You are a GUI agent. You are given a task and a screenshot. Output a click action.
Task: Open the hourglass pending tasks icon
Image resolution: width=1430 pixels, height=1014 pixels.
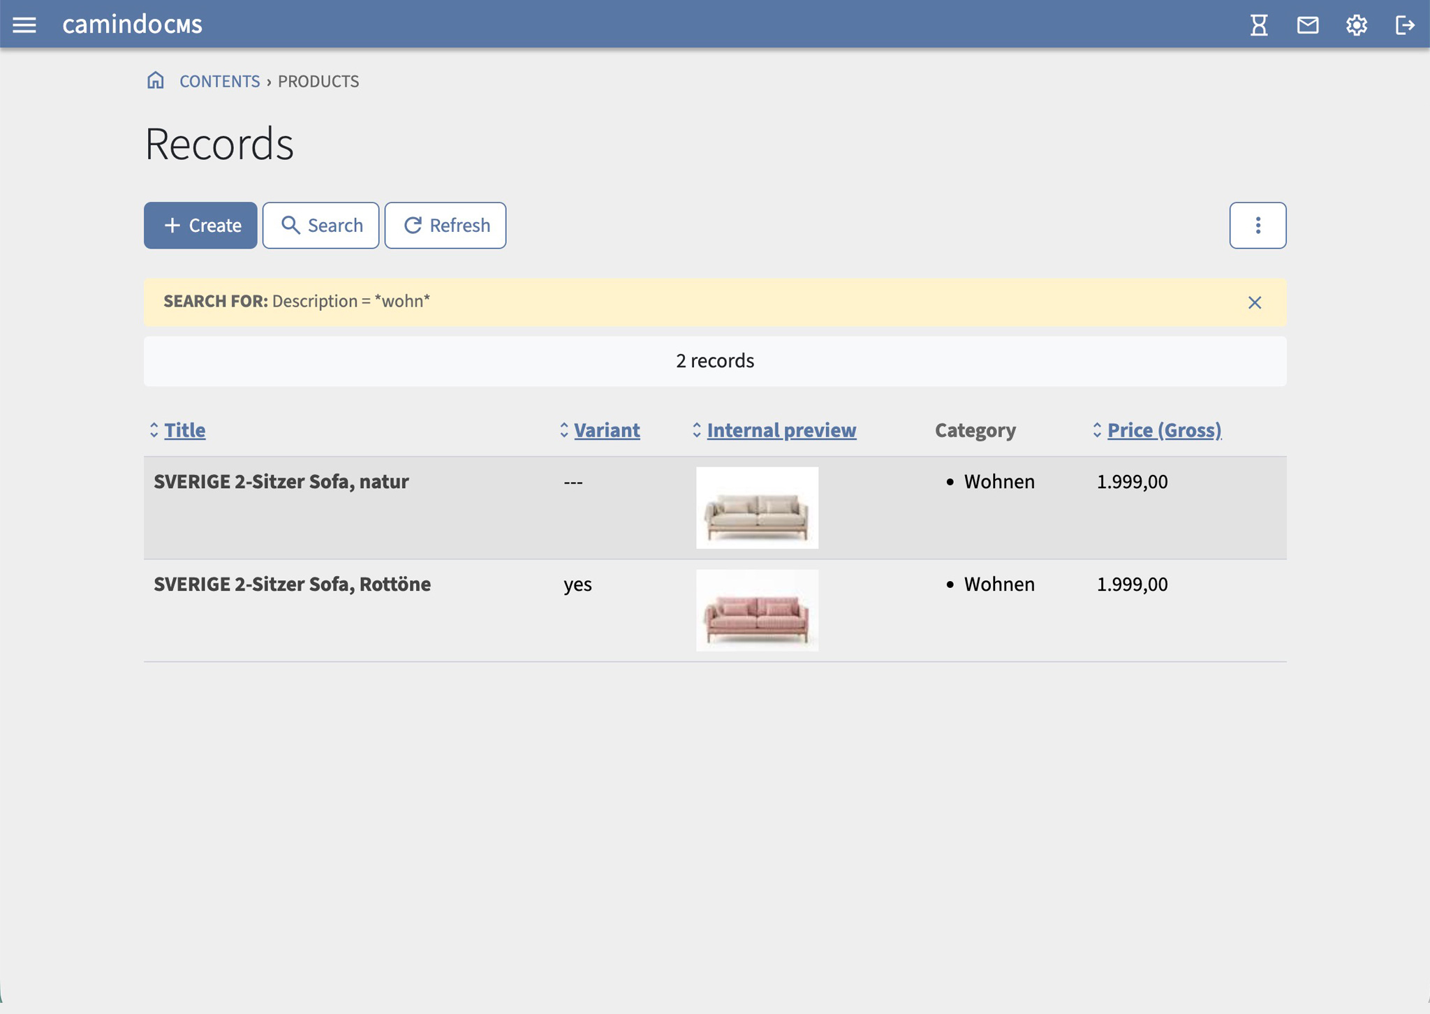tap(1259, 25)
